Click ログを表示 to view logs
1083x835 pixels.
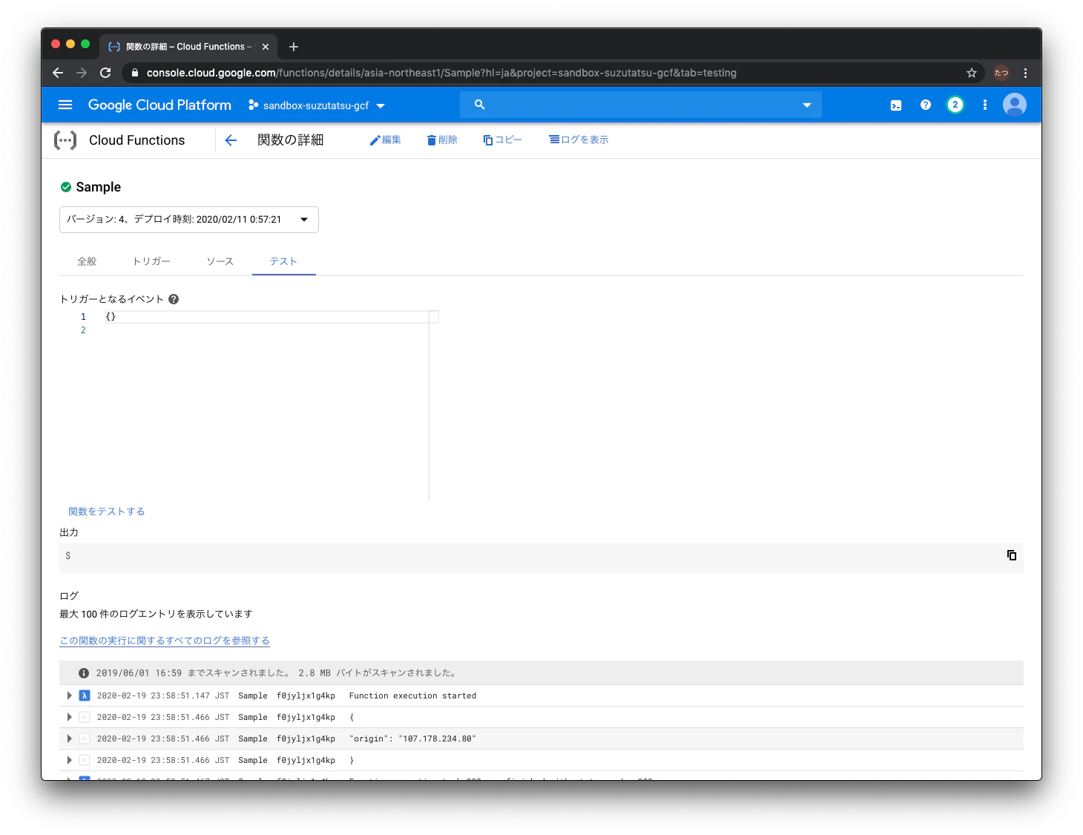[579, 140]
